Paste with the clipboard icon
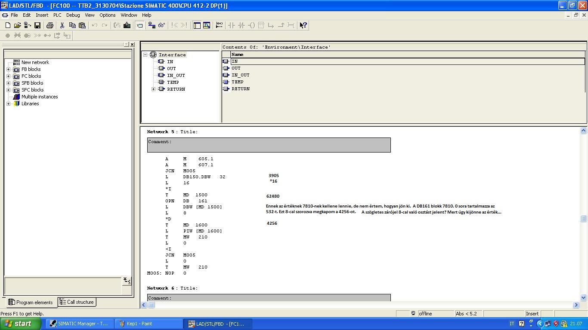 (82, 25)
